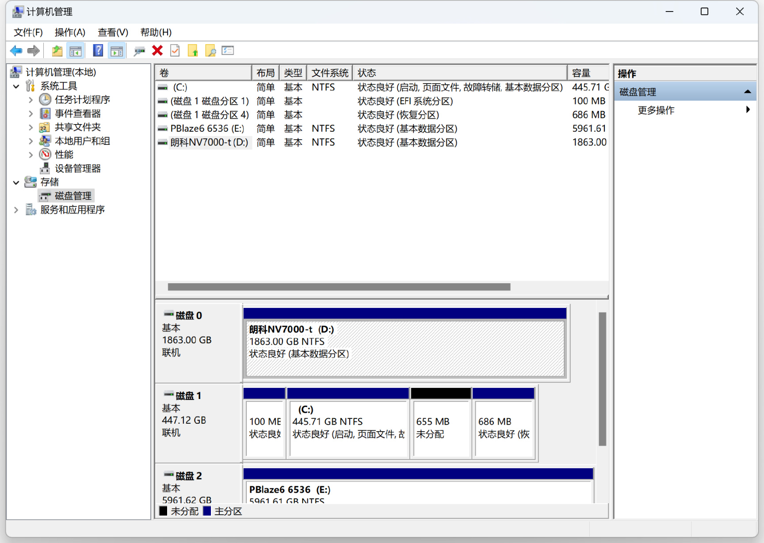Sort by the 状态 column header
The image size is (764, 543).
point(460,73)
